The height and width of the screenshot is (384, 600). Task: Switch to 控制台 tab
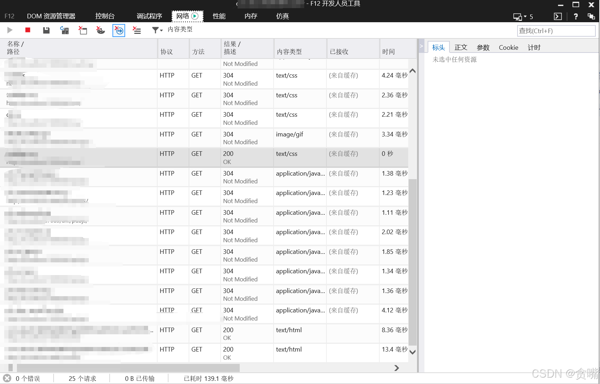tap(105, 16)
